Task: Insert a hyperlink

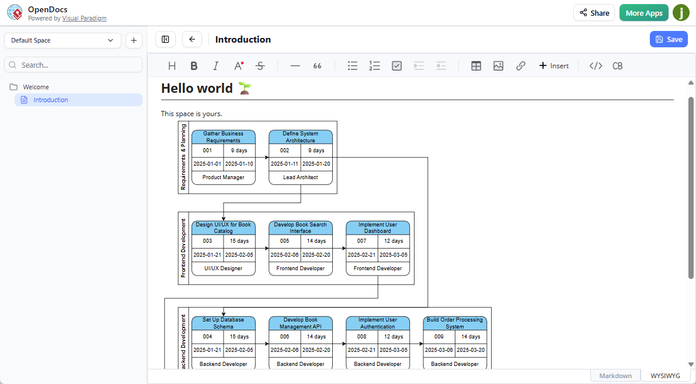Action: coord(520,65)
